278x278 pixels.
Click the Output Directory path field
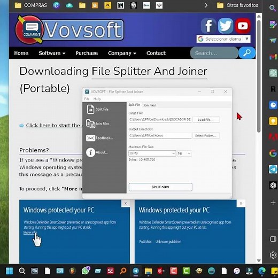click(x=160, y=135)
